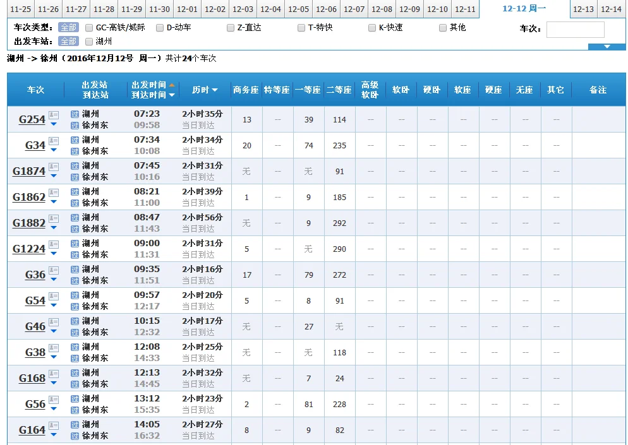The width and height of the screenshot is (628, 445).
Task: Click the 过 pass icon beside 湖州 for G1862
Action: click(x=75, y=192)
